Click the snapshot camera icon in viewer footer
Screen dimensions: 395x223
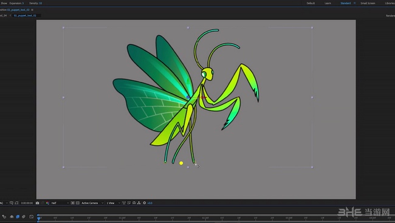tap(37, 203)
